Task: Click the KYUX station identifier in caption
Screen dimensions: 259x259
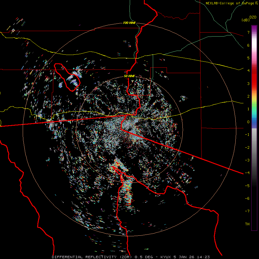Action: click(x=166, y=257)
